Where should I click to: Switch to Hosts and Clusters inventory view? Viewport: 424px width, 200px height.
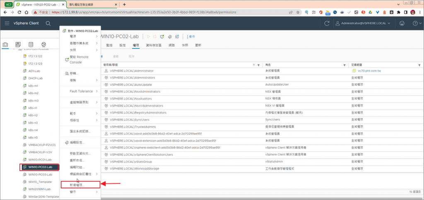[x=5, y=45]
